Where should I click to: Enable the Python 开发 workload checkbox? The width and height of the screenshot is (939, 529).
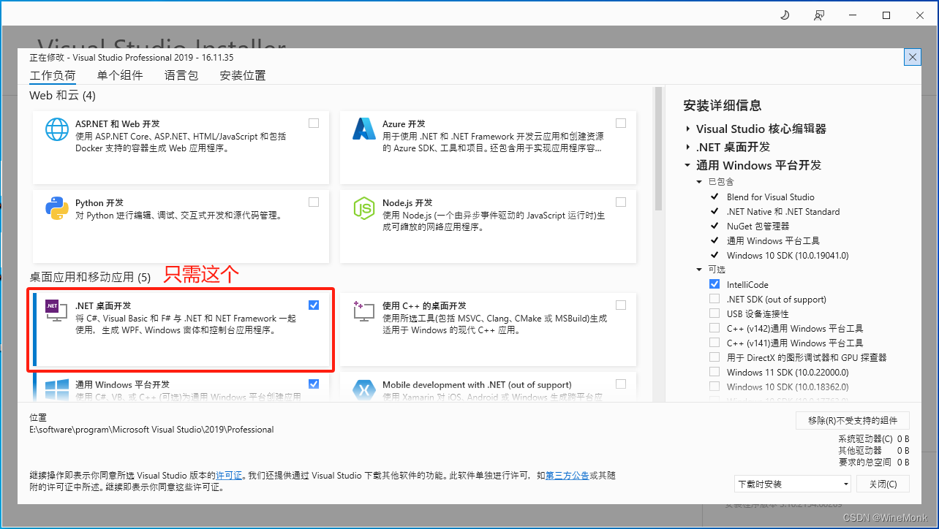[x=314, y=202]
